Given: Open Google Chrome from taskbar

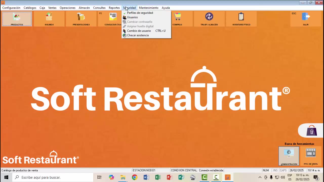Looking at the screenshot, I should (x=134, y=177).
